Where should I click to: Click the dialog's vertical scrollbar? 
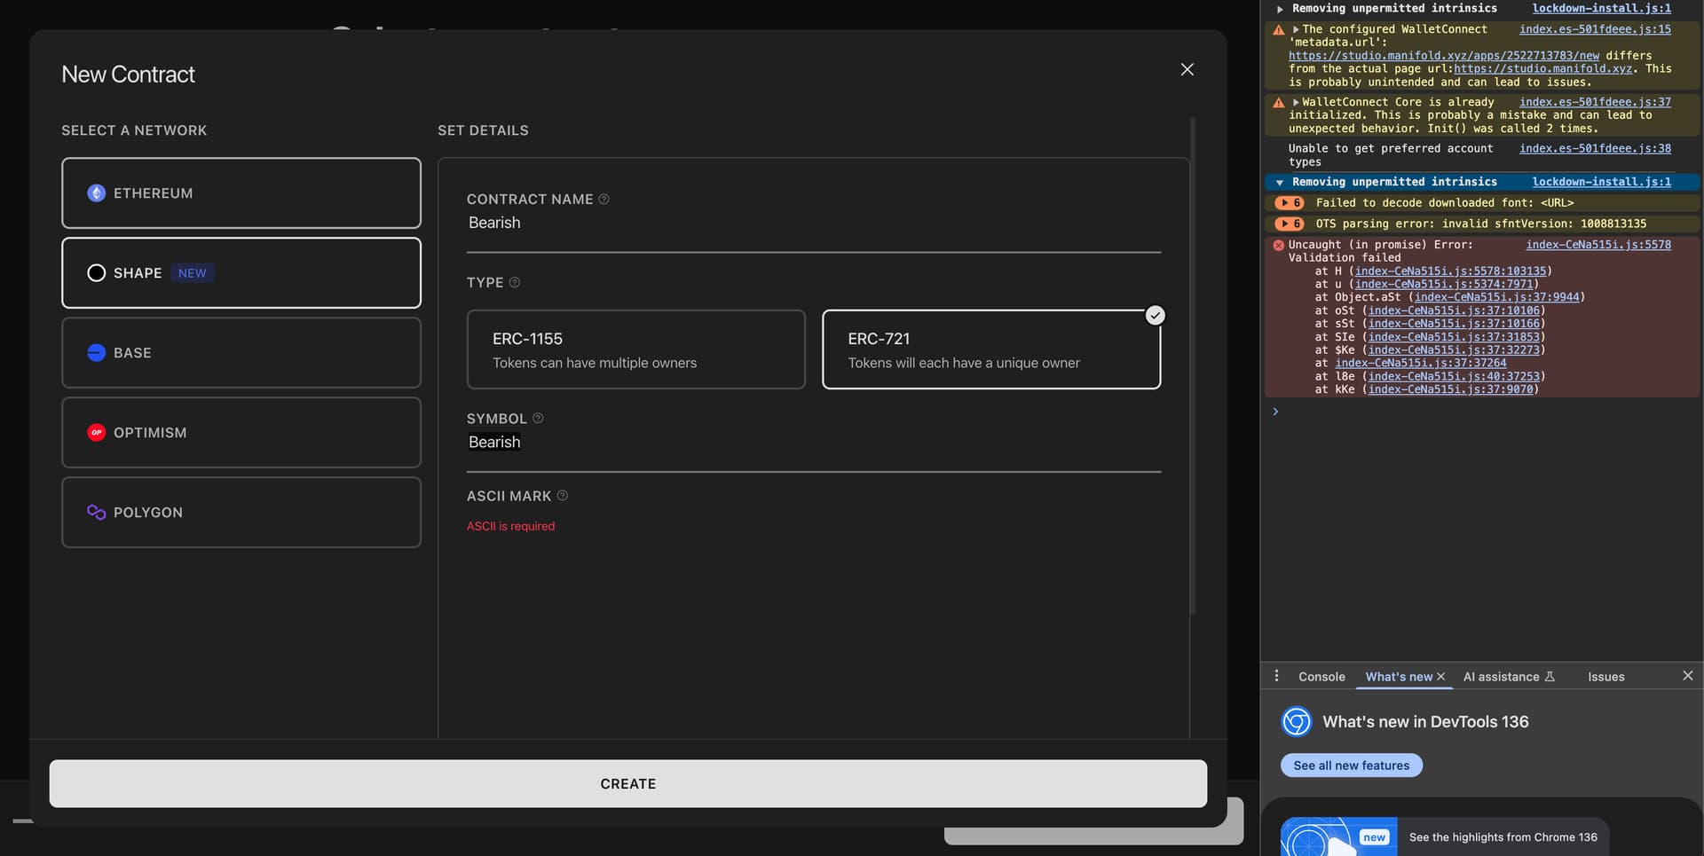click(1193, 365)
